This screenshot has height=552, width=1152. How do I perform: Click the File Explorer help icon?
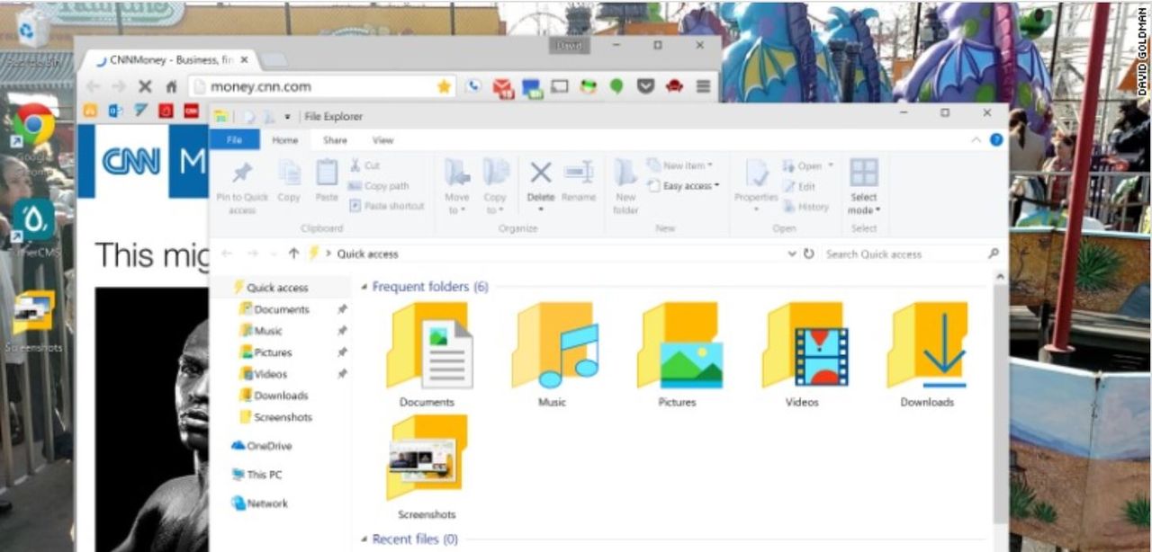coord(996,140)
